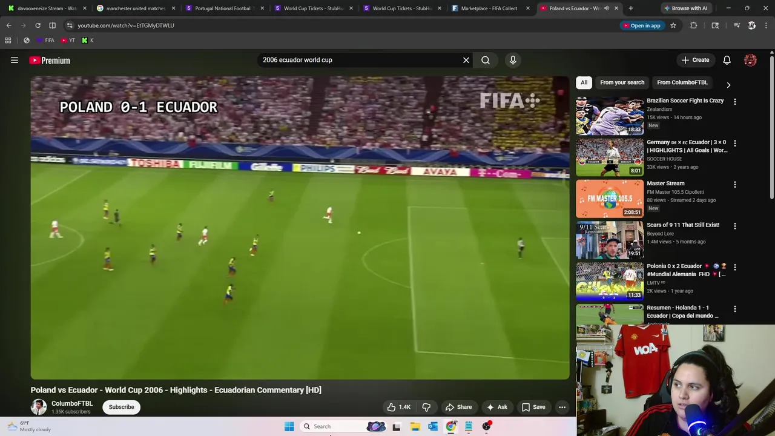
Task: Switch to 'manchester united matches' tab
Action: (x=136, y=8)
